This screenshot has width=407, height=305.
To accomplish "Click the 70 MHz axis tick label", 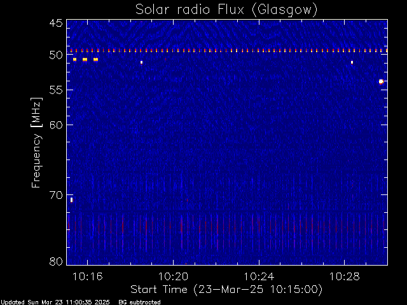I will (x=56, y=195).
